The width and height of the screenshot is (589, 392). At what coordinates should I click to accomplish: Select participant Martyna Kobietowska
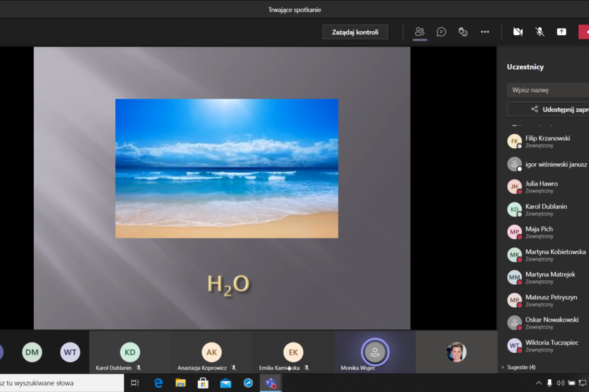click(548, 255)
